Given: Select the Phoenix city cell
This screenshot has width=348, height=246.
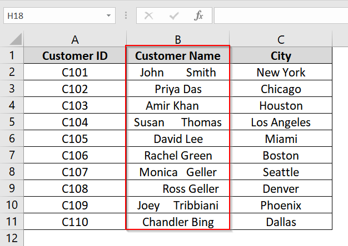Looking at the screenshot, I should coord(281,204).
